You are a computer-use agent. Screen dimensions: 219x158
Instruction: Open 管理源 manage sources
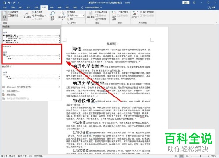[x=71, y=12]
